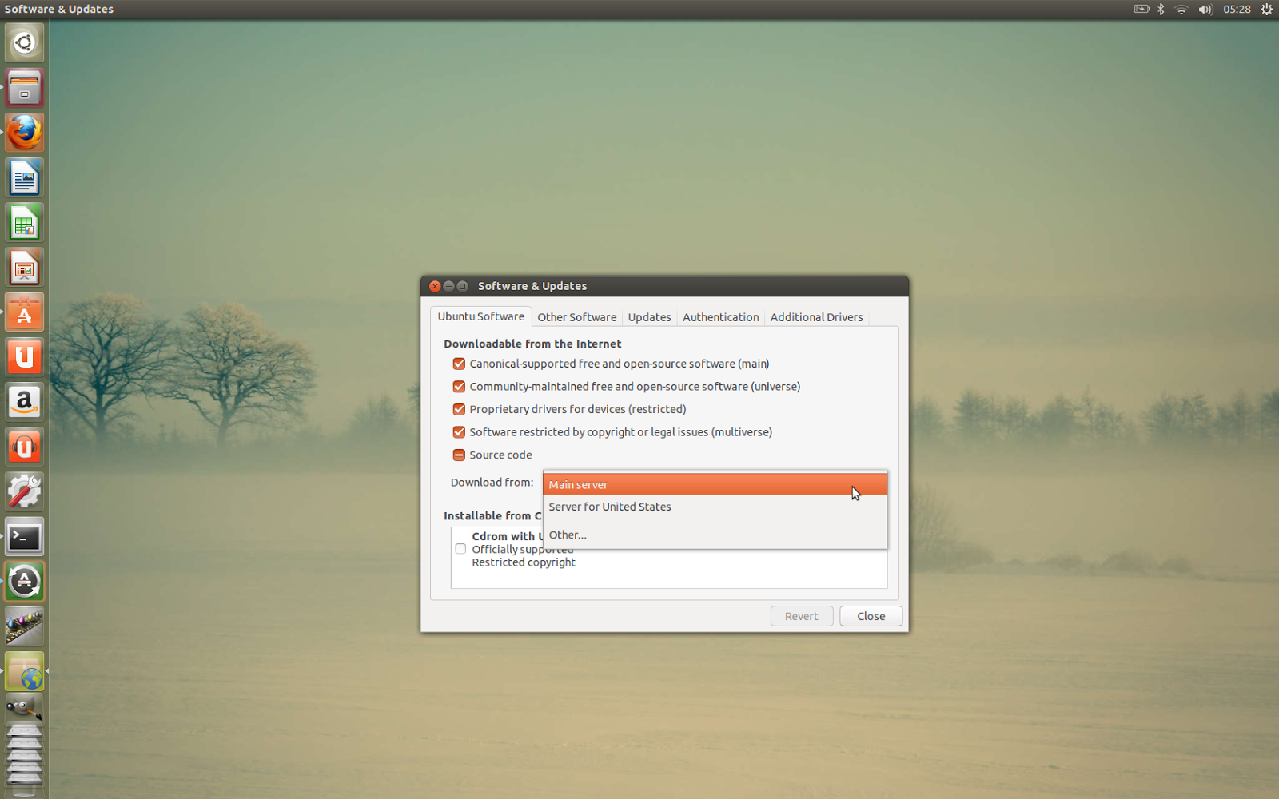Uncheck Canonical-supported free and open-source software
Screen dimensions: 1279x799
pyautogui.click(x=459, y=364)
